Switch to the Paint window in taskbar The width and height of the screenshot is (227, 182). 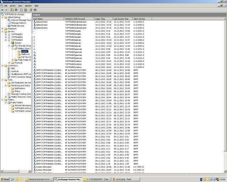126,180
